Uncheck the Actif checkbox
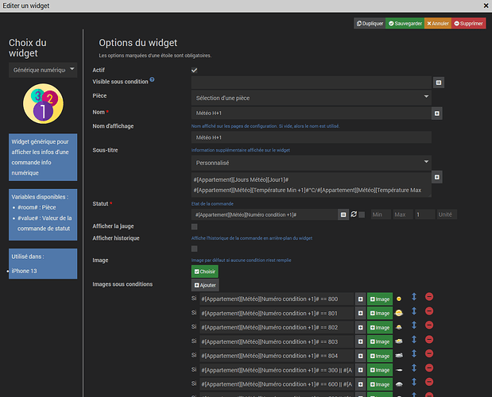 195,70
